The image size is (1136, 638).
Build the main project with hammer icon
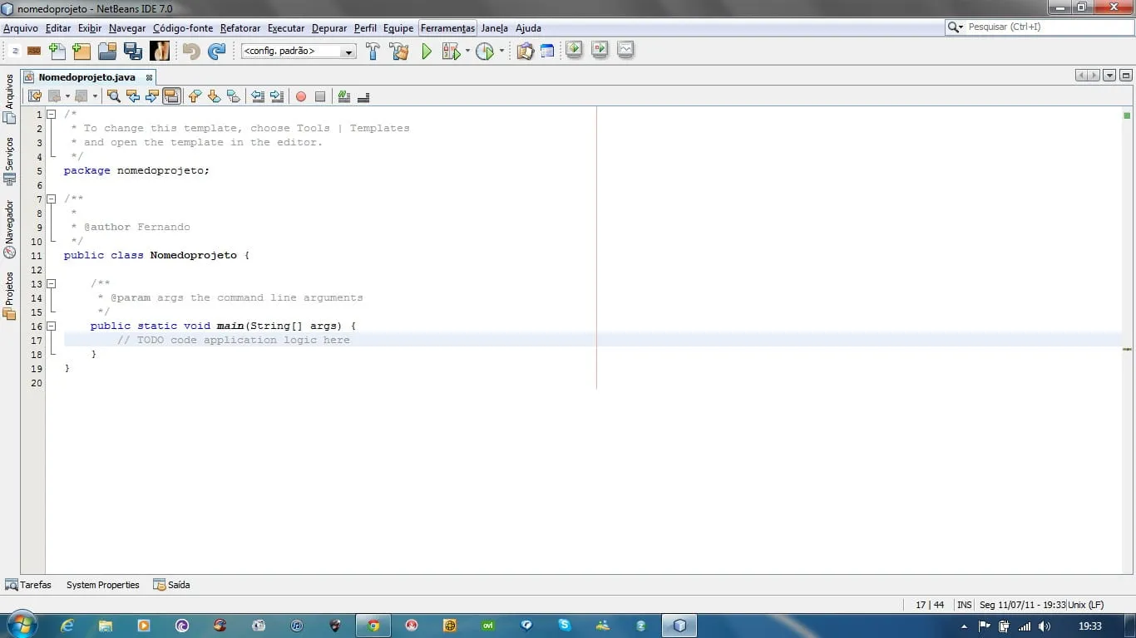point(373,52)
